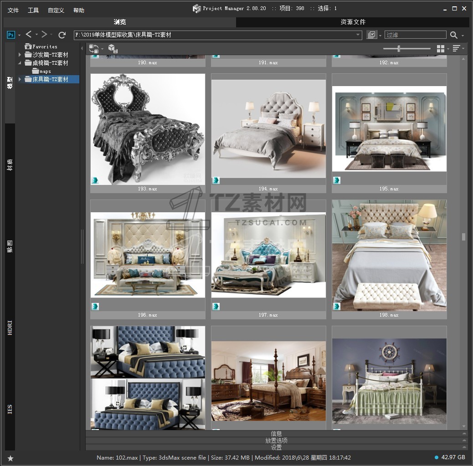Image resolution: width=473 pixels, height=466 pixels.
Task: Go back with the left arrow
Action: 29,35
